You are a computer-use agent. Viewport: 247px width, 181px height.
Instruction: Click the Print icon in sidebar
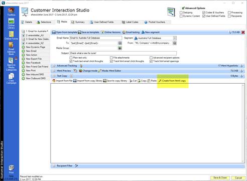[11, 169]
